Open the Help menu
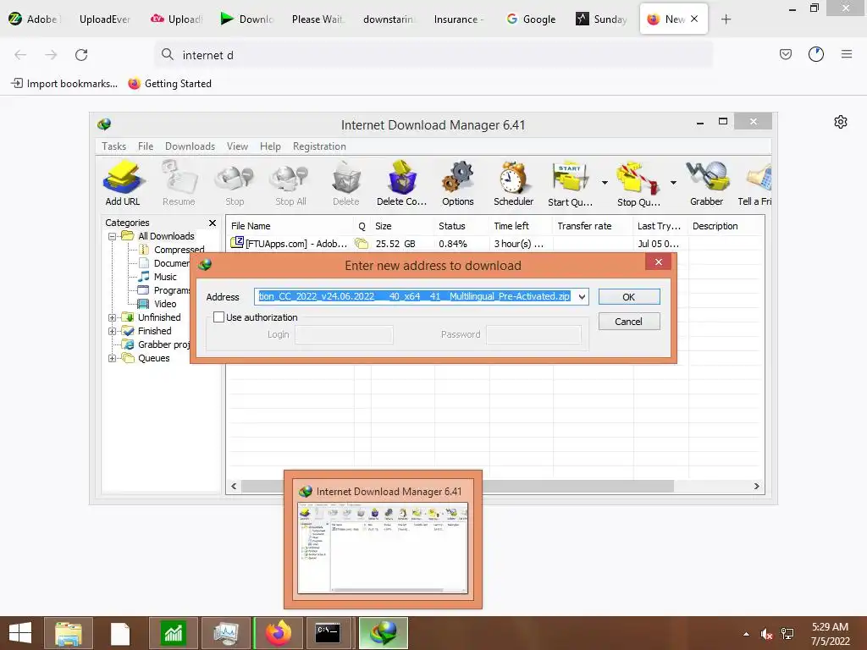This screenshot has height=650, width=867. tap(270, 146)
